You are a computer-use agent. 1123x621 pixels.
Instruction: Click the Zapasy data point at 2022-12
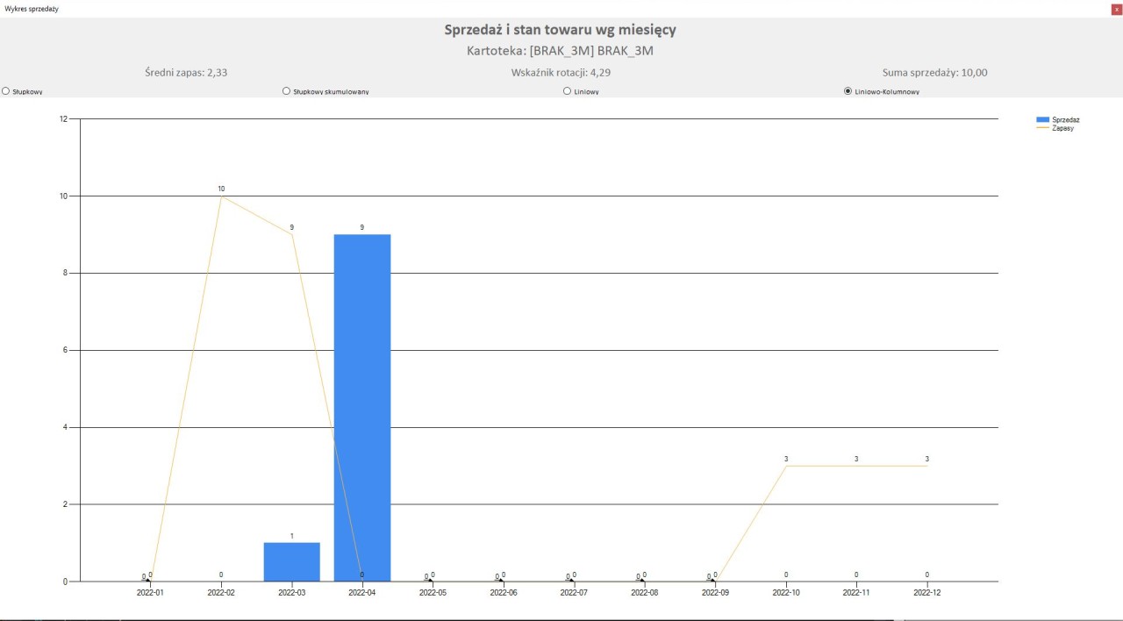[926, 466]
